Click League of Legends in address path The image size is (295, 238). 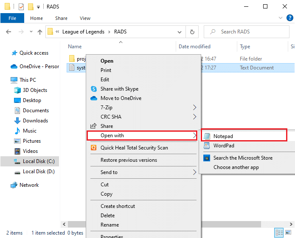pos(83,32)
